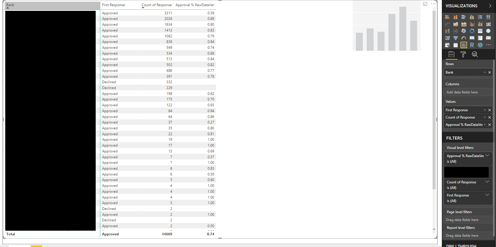The height and width of the screenshot is (247, 496).
Task: Choose the Clustered column chart visual
Action: [472, 17]
